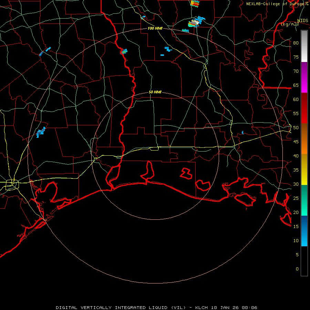
Task: Click the 70 value on the scale
Action: [x=296, y=71]
